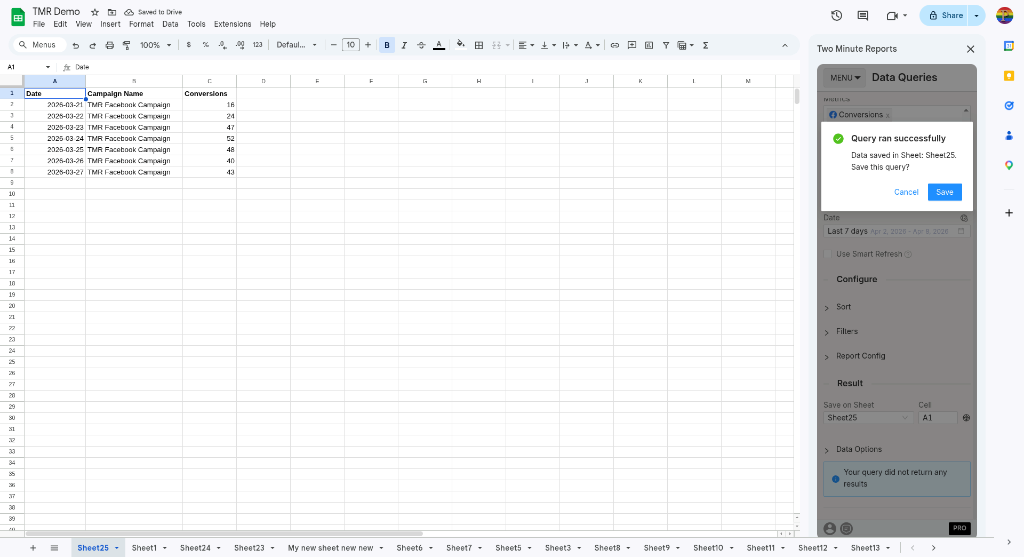
Task: Enable Use Smart Refresh
Action: [828, 254]
